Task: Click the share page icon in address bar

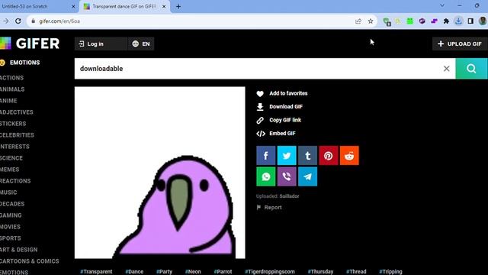Action: click(x=358, y=21)
